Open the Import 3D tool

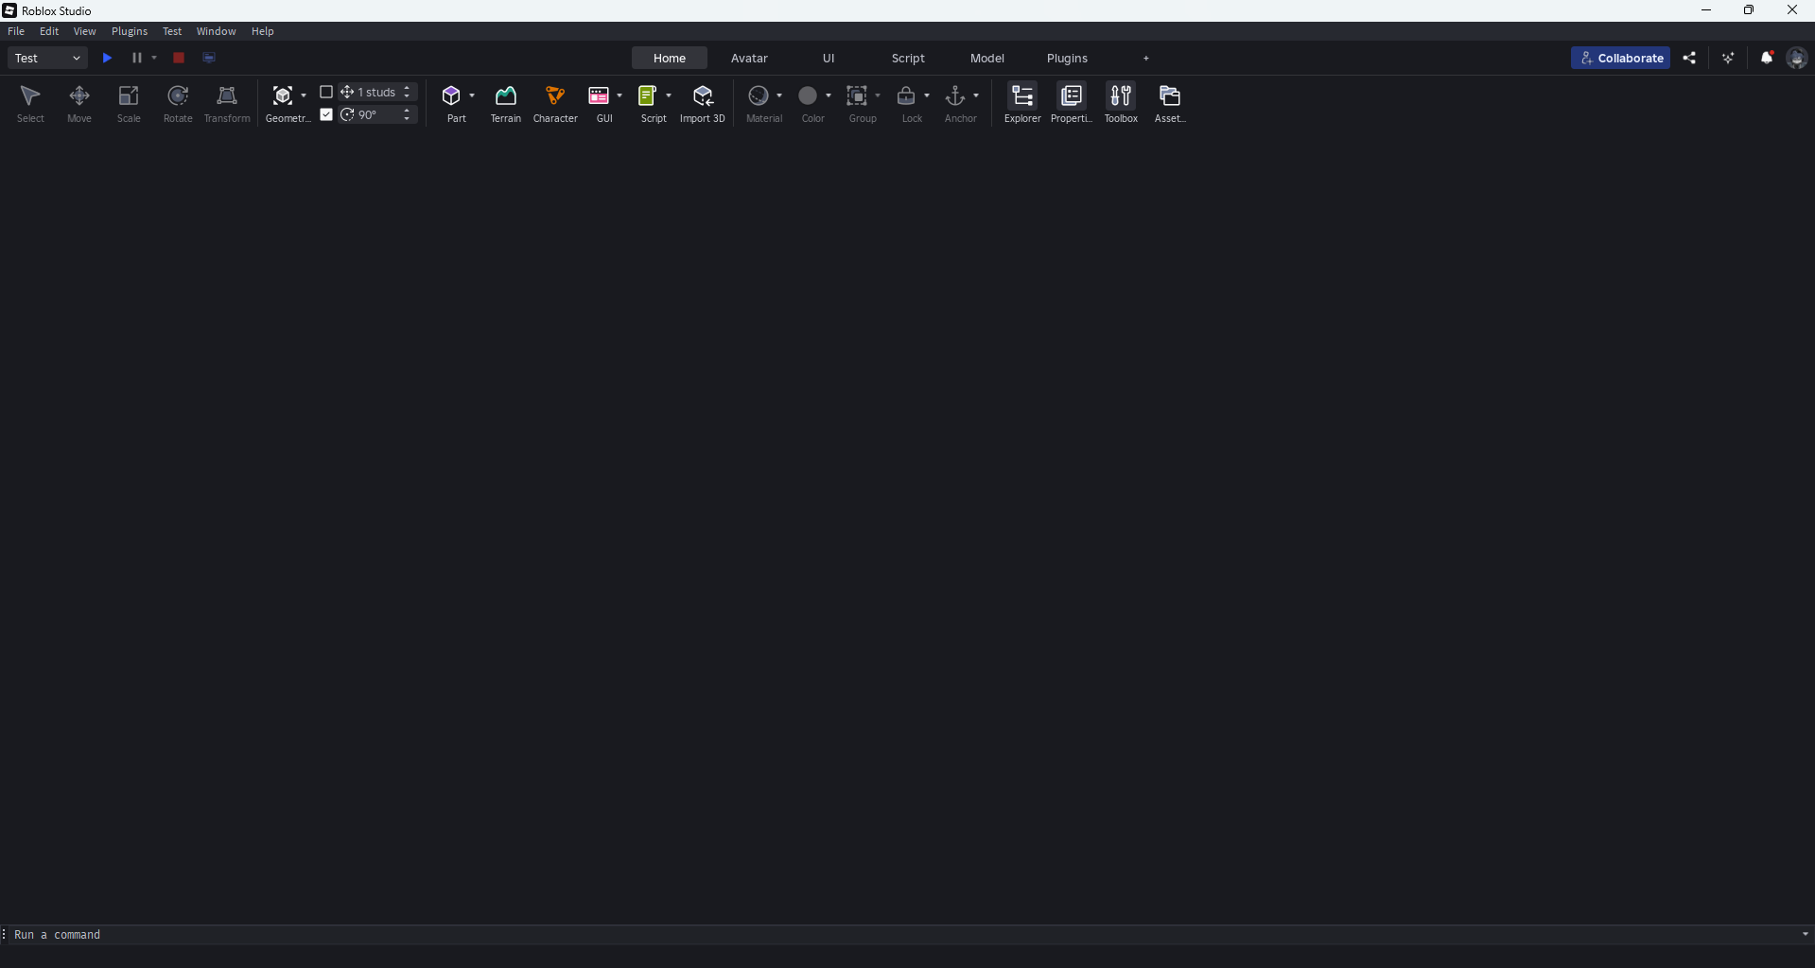click(703, 103)
